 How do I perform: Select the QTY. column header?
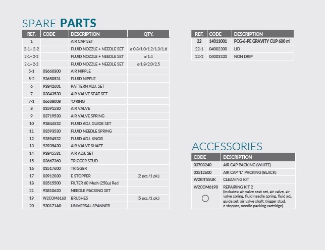pos(148,34)
